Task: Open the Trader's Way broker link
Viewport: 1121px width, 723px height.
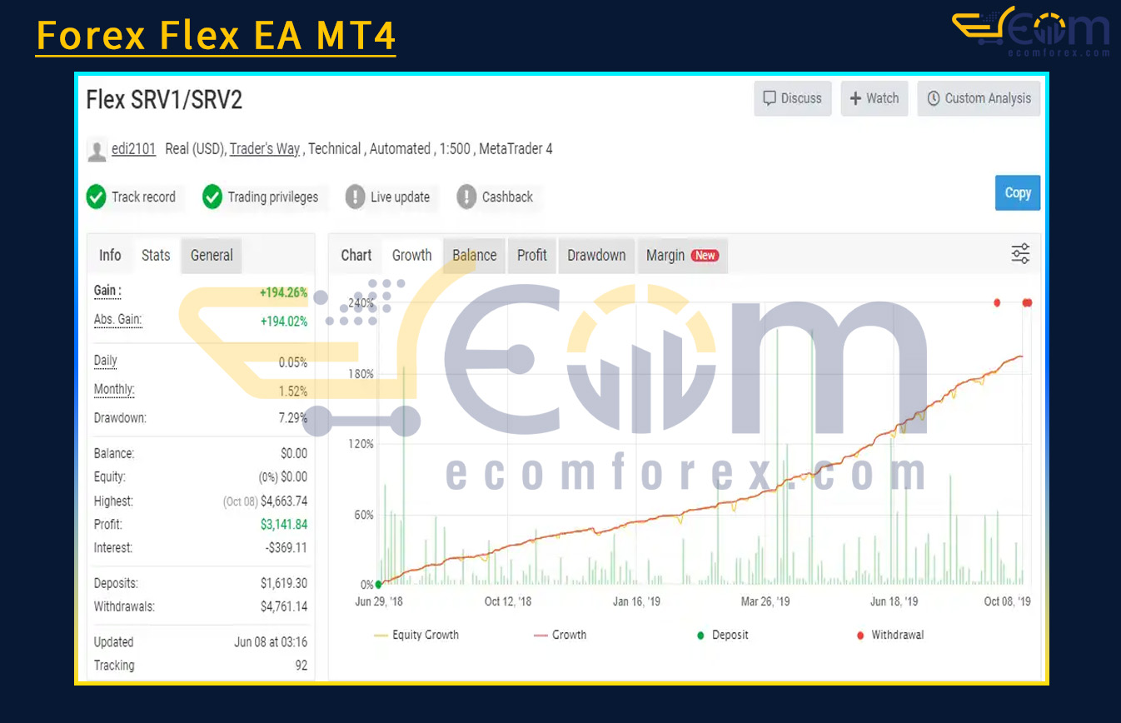Action: pyautogui.click(x=265, y=149)
